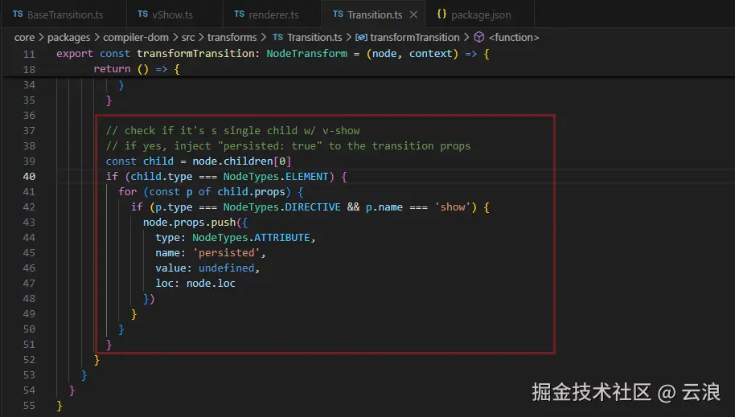Click the 'persisted' string on line 45
Viewport: 735px width, 417px height.
click(227, 253)
